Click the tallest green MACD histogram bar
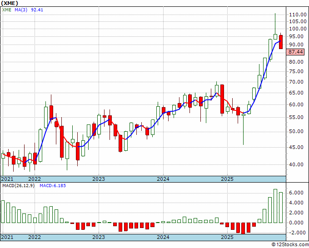Screen dimensions: 309x248 click(x=275, y=206)
